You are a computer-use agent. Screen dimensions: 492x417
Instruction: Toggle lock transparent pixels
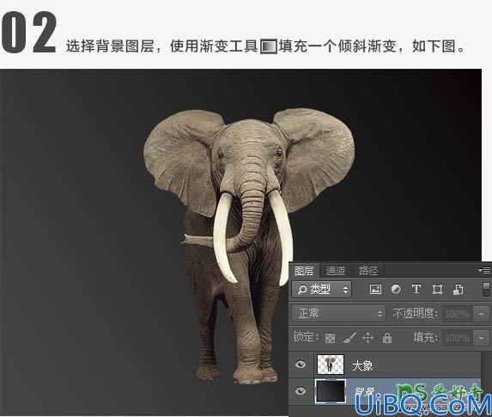click(330, 338)
